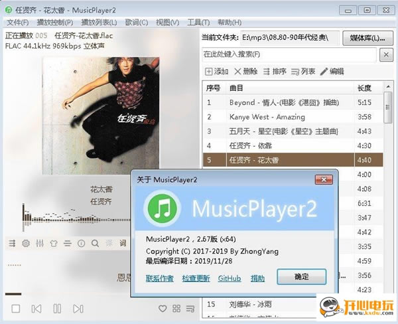Open the 歌词(C) menu
398x324 pixels.
tap(136, 23)
